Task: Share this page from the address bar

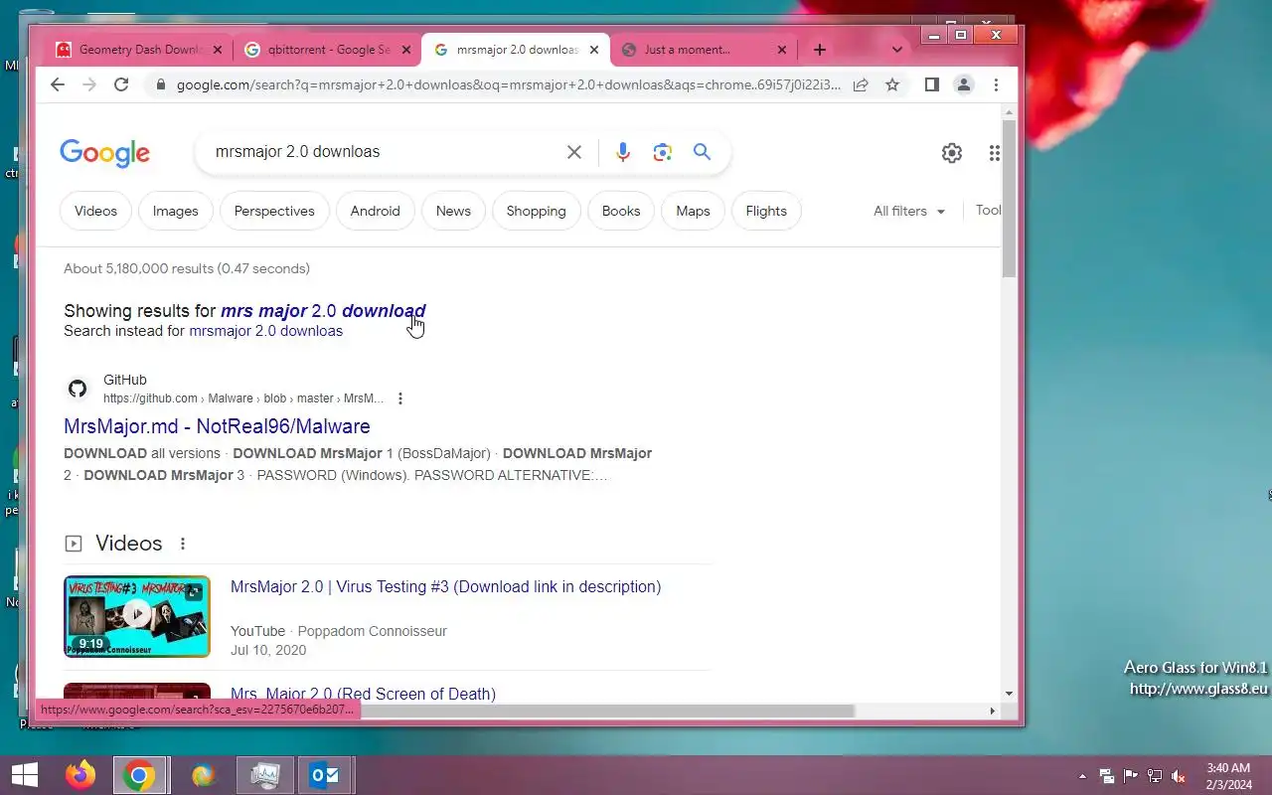Action: click(861, 84)
